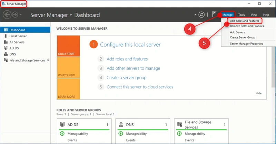Select Add Roles and Features menu entry

tap(245, 21)
